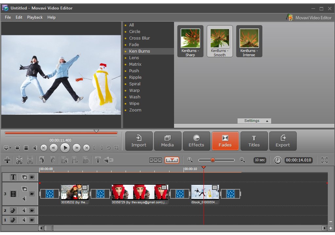The height and width of the screenshot is (235, 335).
Task: Click the record audio REC icon
Action: click(x=109, y=160)
